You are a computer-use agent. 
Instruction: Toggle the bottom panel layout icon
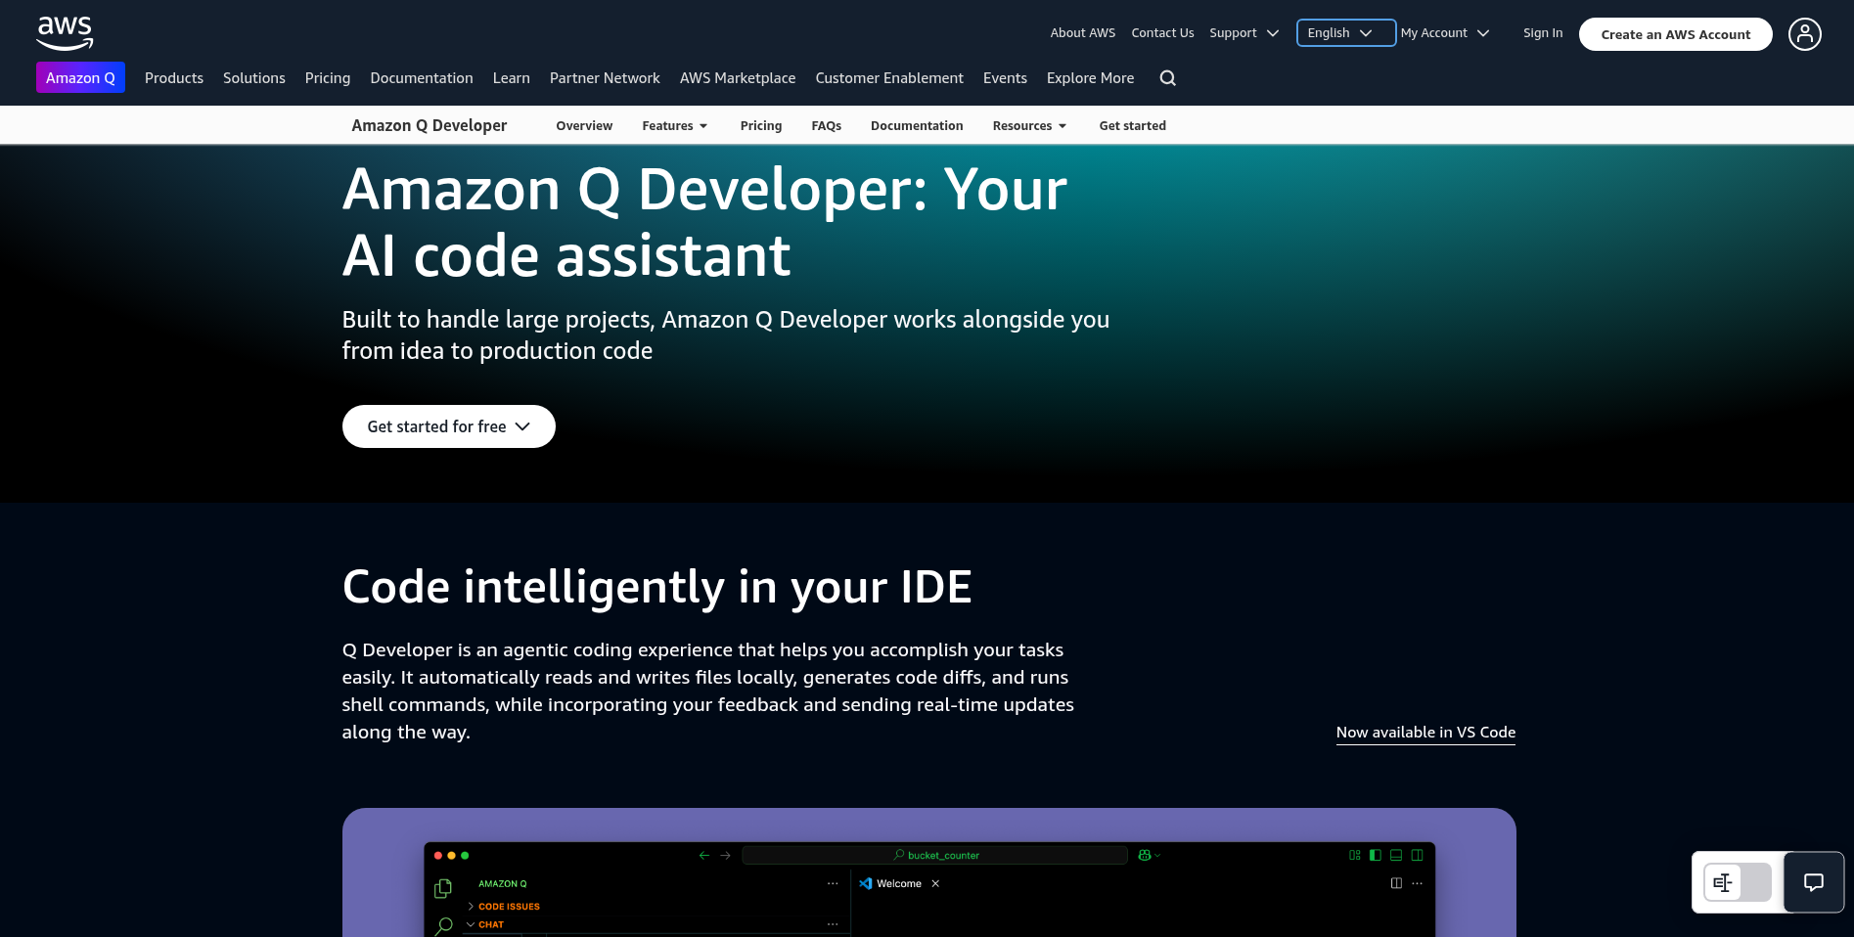(x=1395, y=854)
